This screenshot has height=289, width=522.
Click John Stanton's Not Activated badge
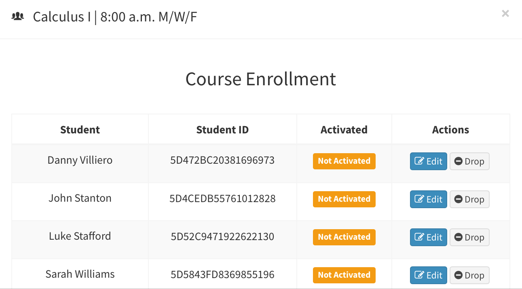click(344, 199)
